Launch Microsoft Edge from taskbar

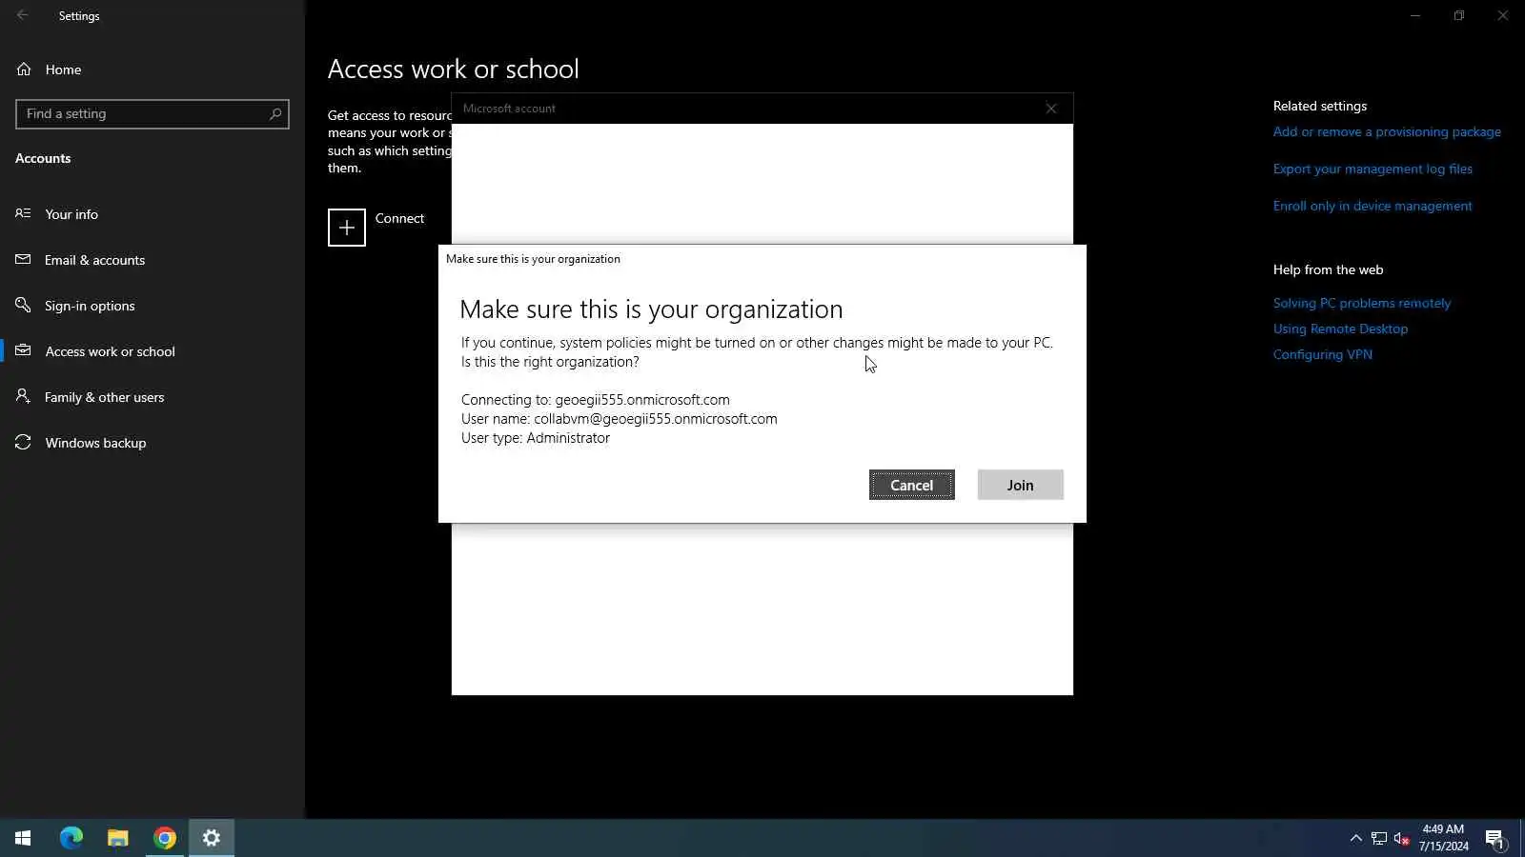click(71, 838)
